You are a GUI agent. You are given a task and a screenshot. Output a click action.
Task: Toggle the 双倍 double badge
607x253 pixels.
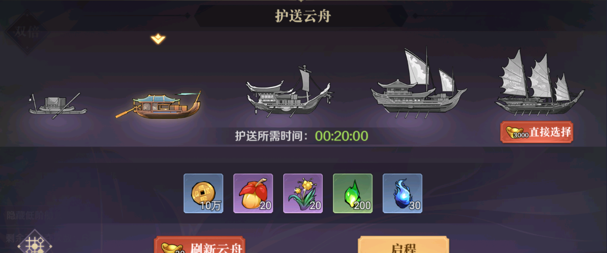point(27,32)
